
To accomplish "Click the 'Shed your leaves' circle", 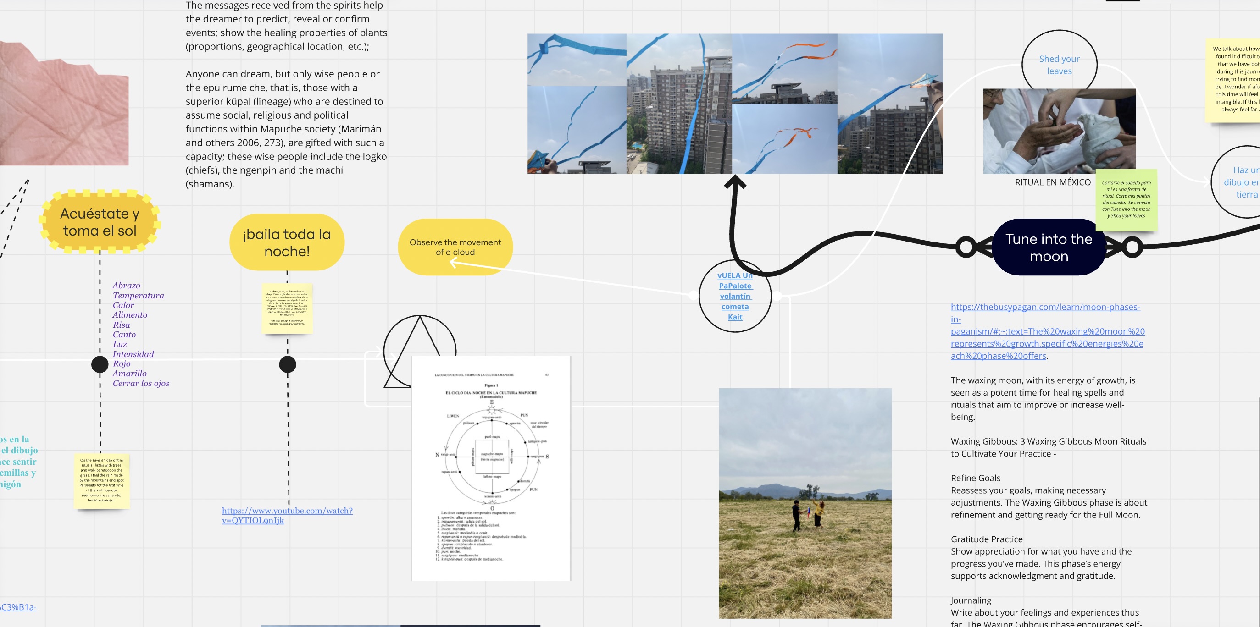I will click(1059, 65).
